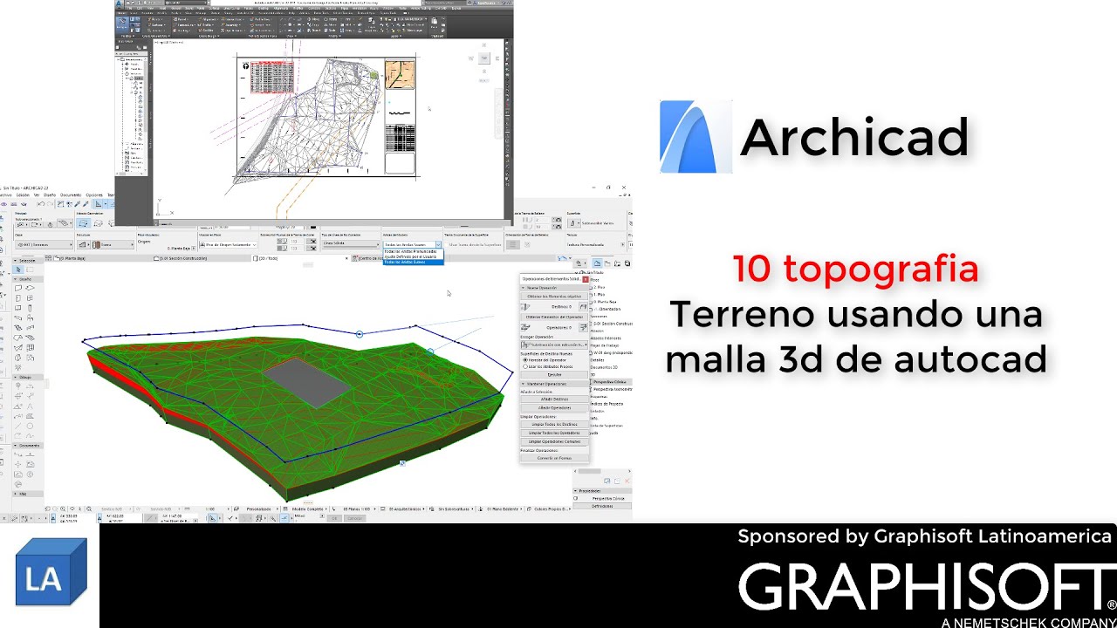Select 'Perspectiva Cónica' in Navigator tree

pos(610,382)
